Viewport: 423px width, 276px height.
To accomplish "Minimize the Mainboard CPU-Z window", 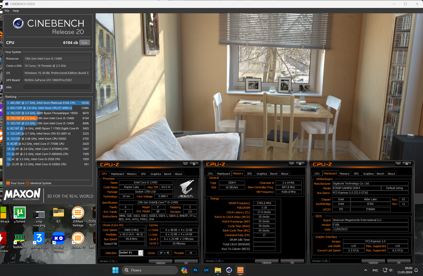I will pyautogui.click(x=398, y=164).
